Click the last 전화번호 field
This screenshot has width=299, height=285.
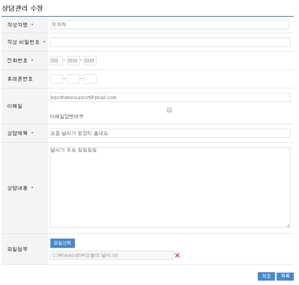(x=90, y=61)
